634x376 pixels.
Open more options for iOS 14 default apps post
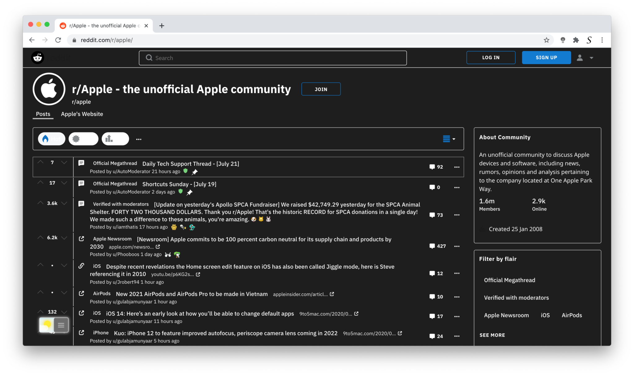pos(457,316)
